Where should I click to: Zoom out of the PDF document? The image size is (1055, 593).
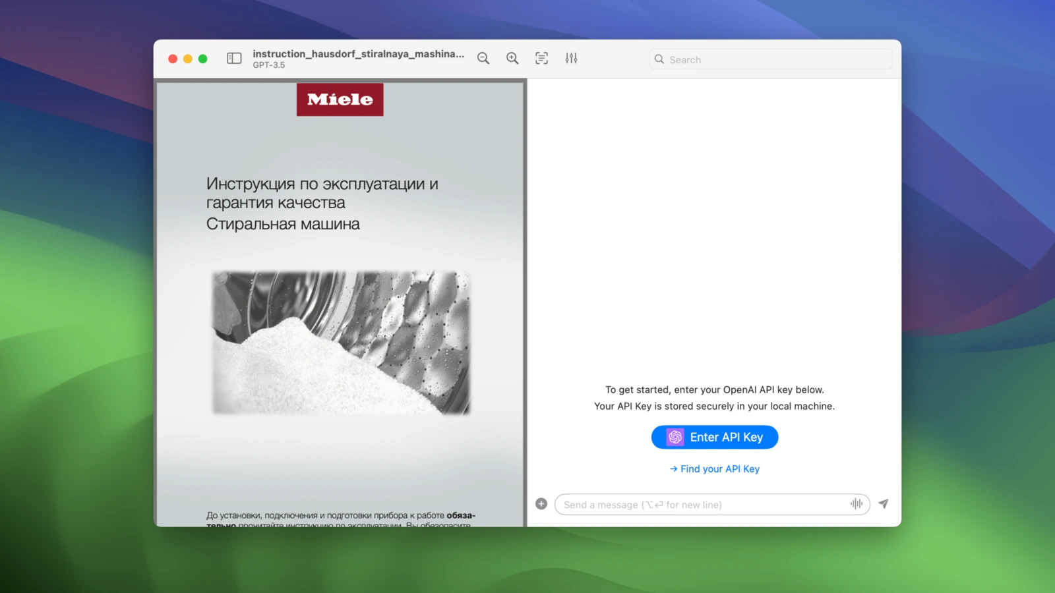(483, 59)
